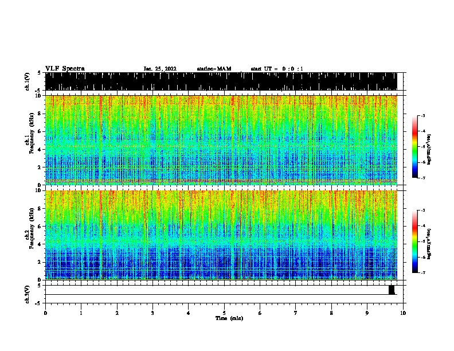The image size is (454, 351).
Task: Click the time axis tick label "1"
Action: (81, 313)
